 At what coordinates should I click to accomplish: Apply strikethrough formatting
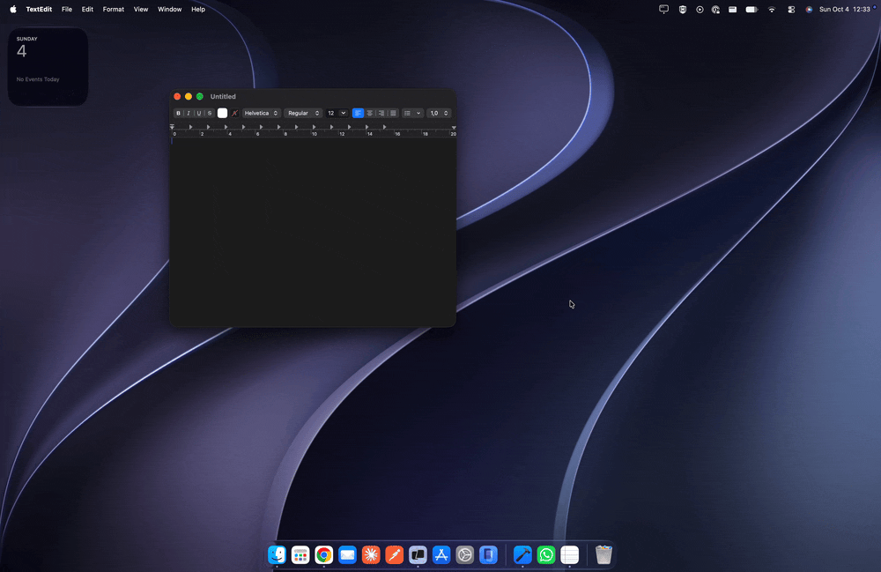point(210,113)
